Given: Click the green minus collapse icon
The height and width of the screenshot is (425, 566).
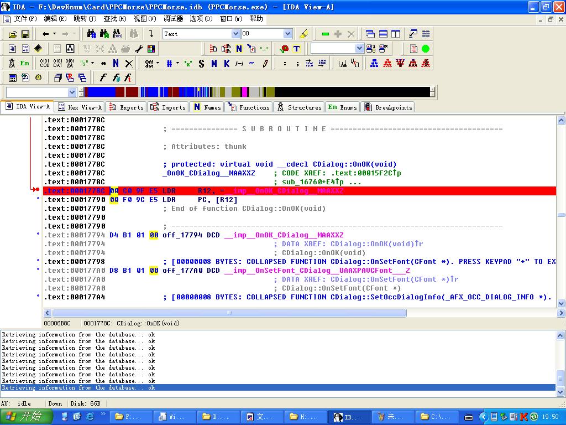Looking at the screenshot, I should (325, 34).
